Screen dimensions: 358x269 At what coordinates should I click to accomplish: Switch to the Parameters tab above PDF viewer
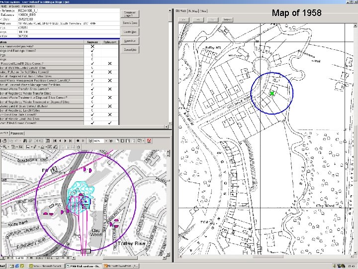(x=17, y=133)
